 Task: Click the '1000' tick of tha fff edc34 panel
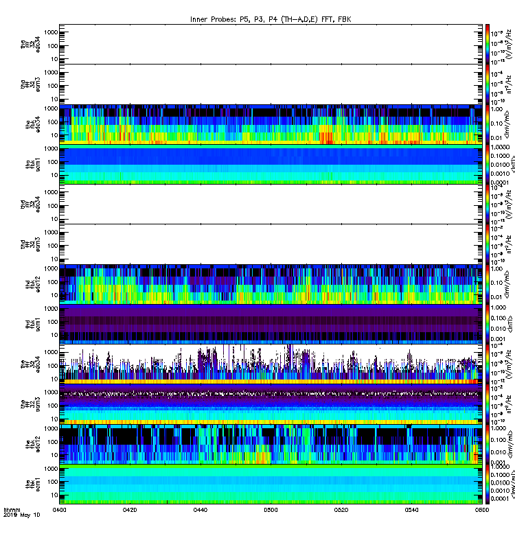point(51,32)
